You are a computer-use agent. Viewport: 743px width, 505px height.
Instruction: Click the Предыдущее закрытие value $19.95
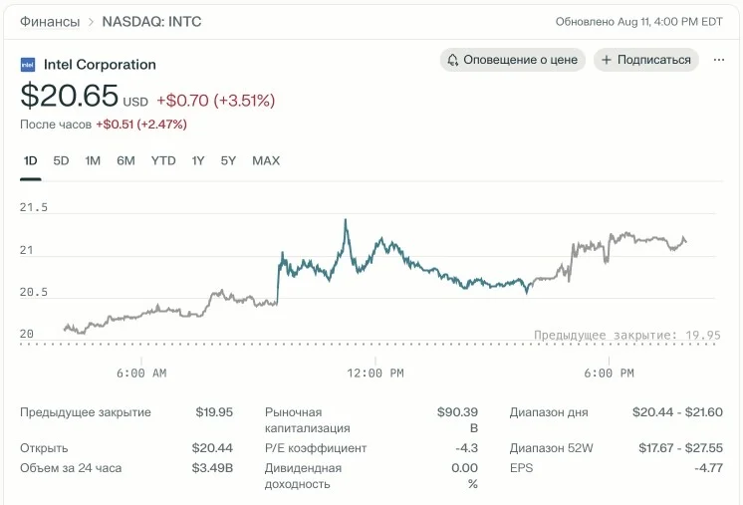214,412
